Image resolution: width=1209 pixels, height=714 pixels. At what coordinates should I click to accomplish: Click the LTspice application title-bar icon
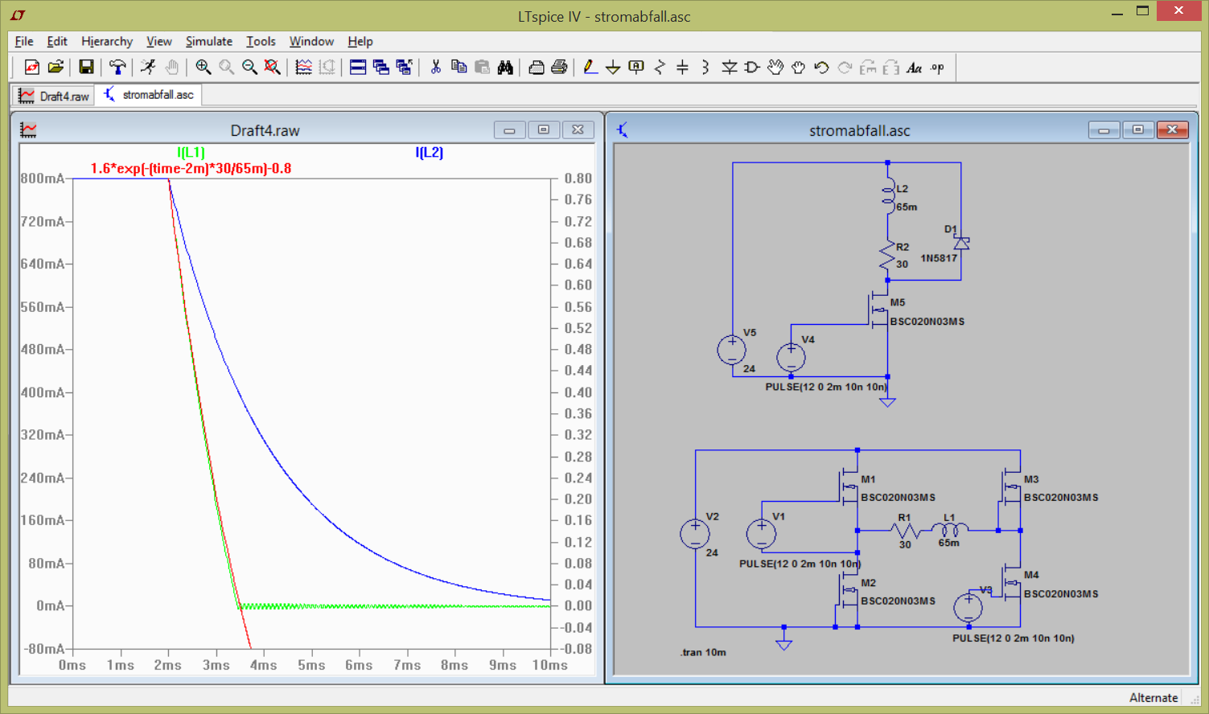[x=18, y=15]
